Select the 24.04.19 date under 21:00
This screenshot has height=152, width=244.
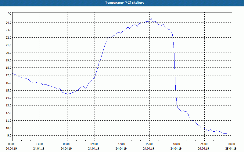coord(203,148)
